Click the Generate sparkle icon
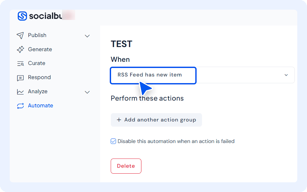The image size is (307, 192). tap(20, 50)
